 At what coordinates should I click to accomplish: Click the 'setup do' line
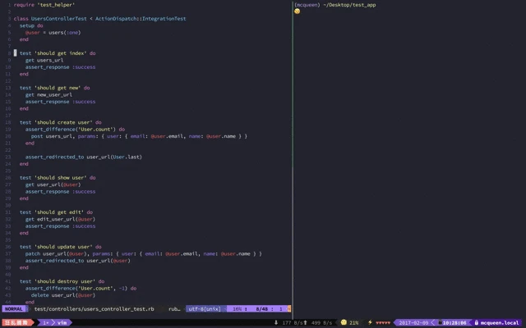click(x=31, y=25)
